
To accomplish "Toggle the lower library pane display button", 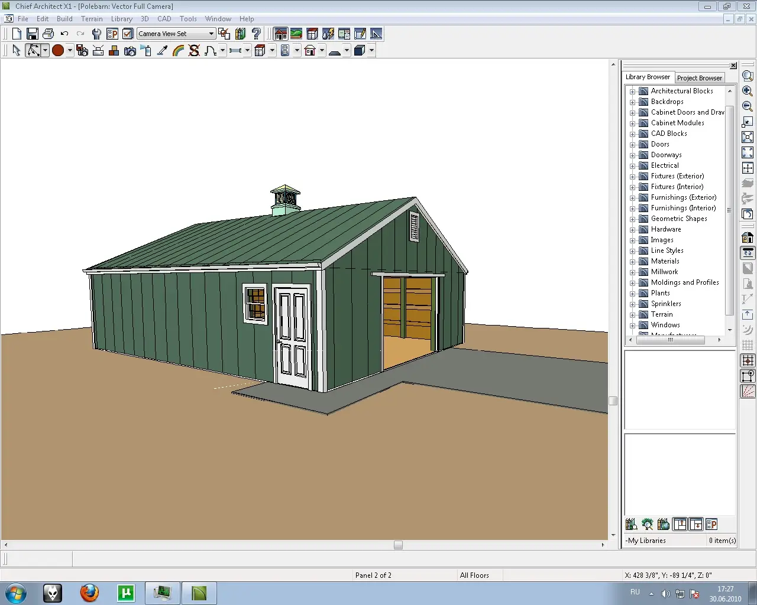I will [696, 524].
